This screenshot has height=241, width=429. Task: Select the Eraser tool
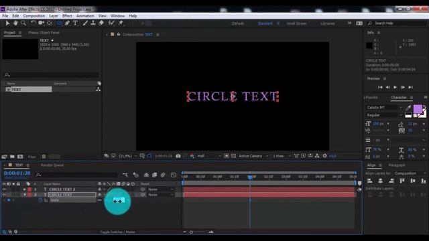point(101,23)
